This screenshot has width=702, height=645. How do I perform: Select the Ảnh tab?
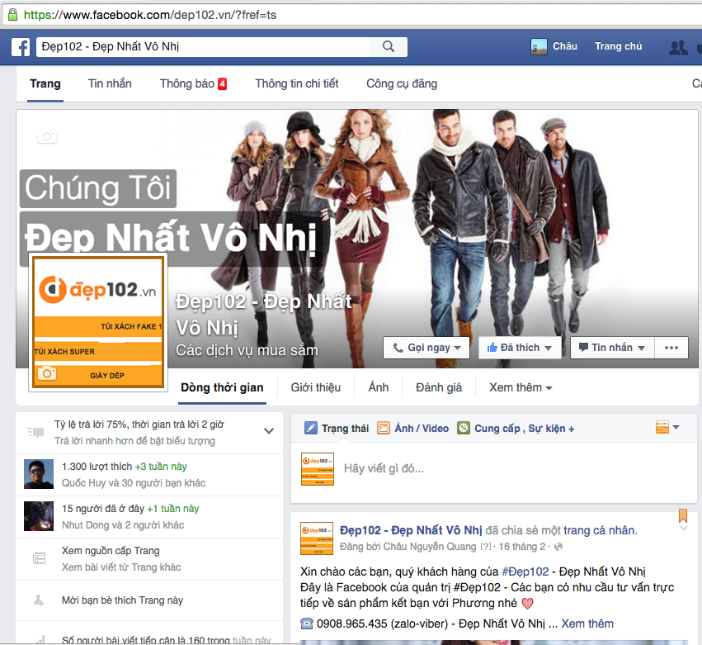point(379,387)
